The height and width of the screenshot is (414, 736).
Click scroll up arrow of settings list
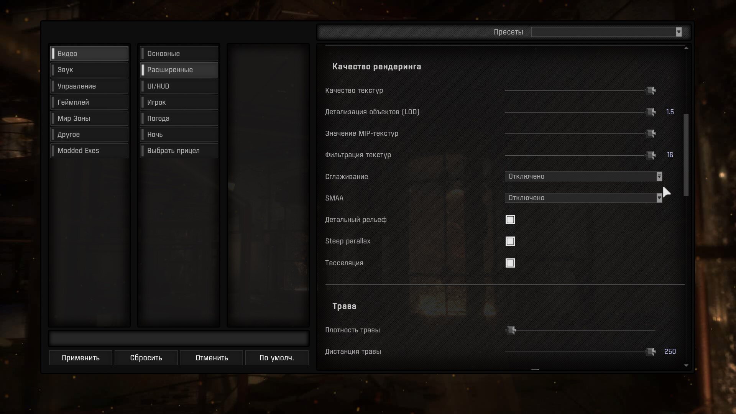point(686,48)
